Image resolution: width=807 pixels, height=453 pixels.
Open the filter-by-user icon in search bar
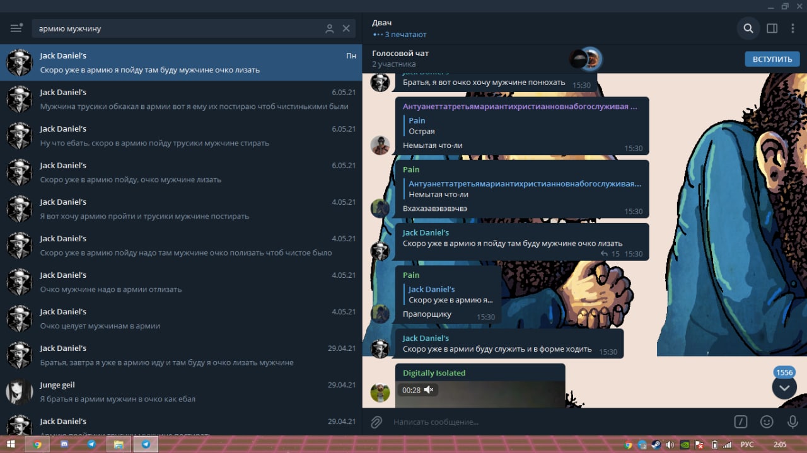(329, 28)
